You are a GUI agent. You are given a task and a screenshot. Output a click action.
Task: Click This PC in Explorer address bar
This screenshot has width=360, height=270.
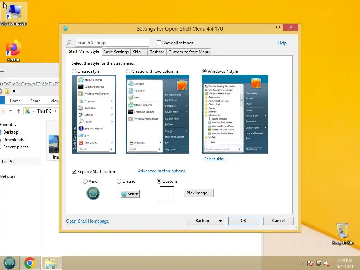coord(44,111)
